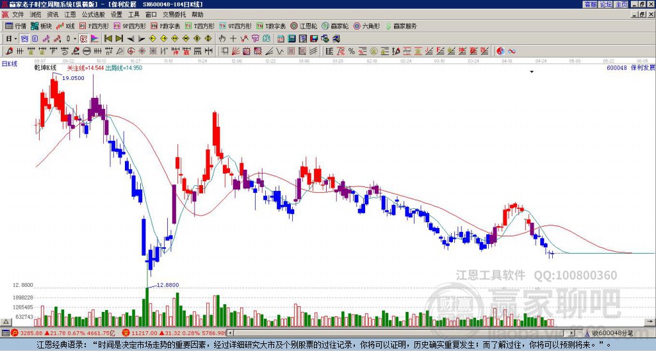Click the 日K线 label on chart
This screenshot has width=656, height=351.
pyautogui.click(x=10, y=63)
